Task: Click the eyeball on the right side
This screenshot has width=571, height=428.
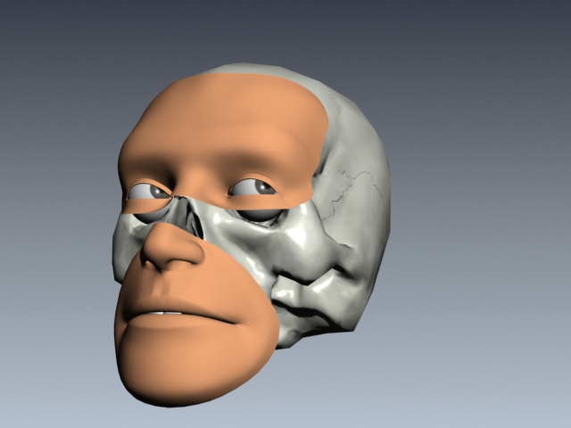Action: pos(255,187)
